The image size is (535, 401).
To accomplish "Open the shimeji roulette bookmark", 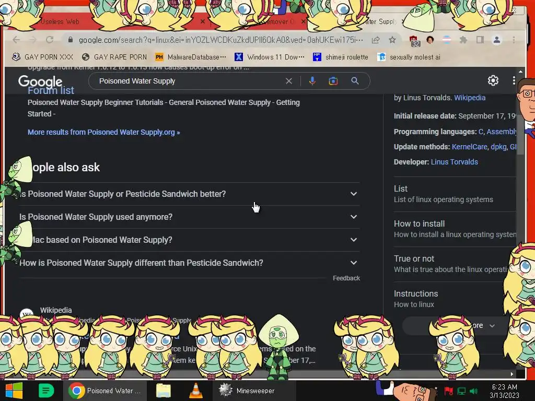I will 341,57.
